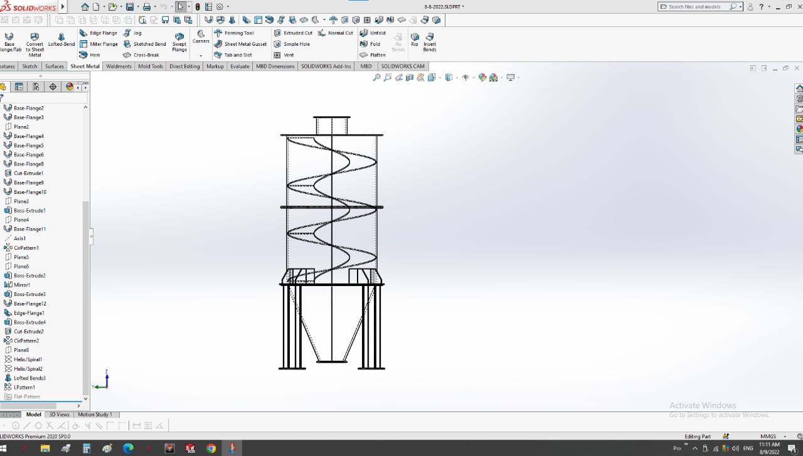This screenshot has width=803, height=456.
Task: Flatten the sheet metal part
Action: coord(373,55)
